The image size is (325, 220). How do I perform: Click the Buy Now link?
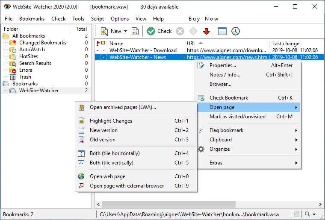[204, 19]
